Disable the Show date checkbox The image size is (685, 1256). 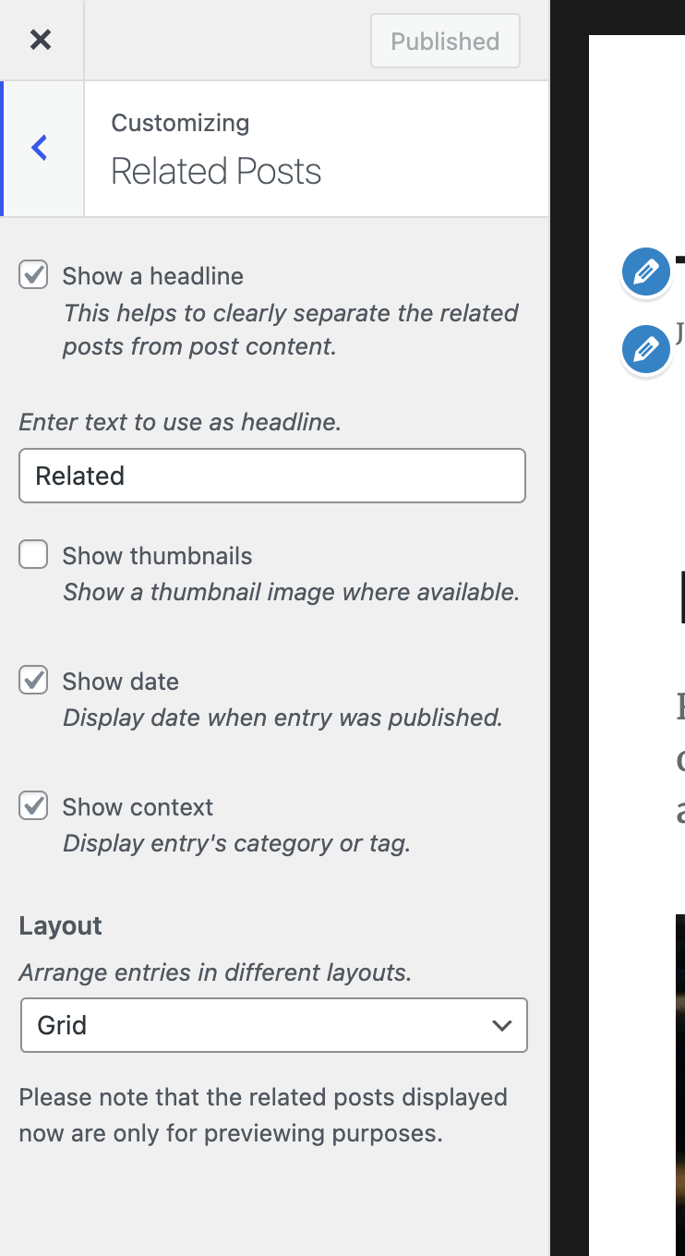(x=34, y=681)
